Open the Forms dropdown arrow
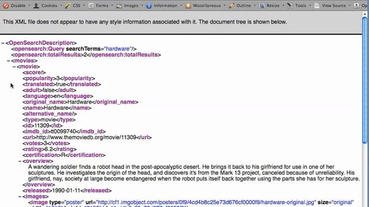The image size is (369, 207). [x=112, y=5]
